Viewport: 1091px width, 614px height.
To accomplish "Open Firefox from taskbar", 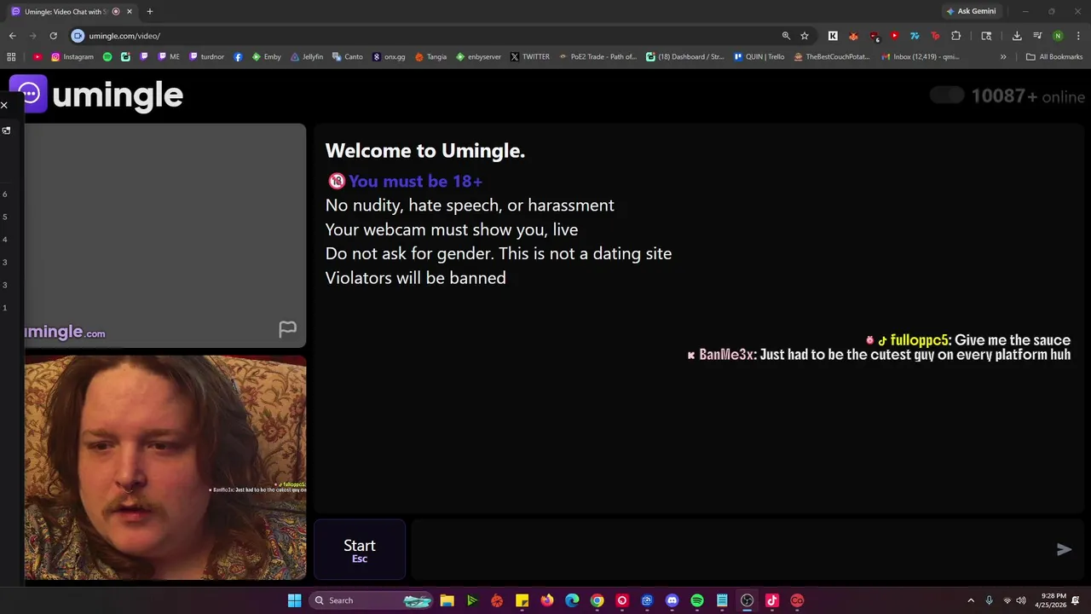I will coord(546,600).
